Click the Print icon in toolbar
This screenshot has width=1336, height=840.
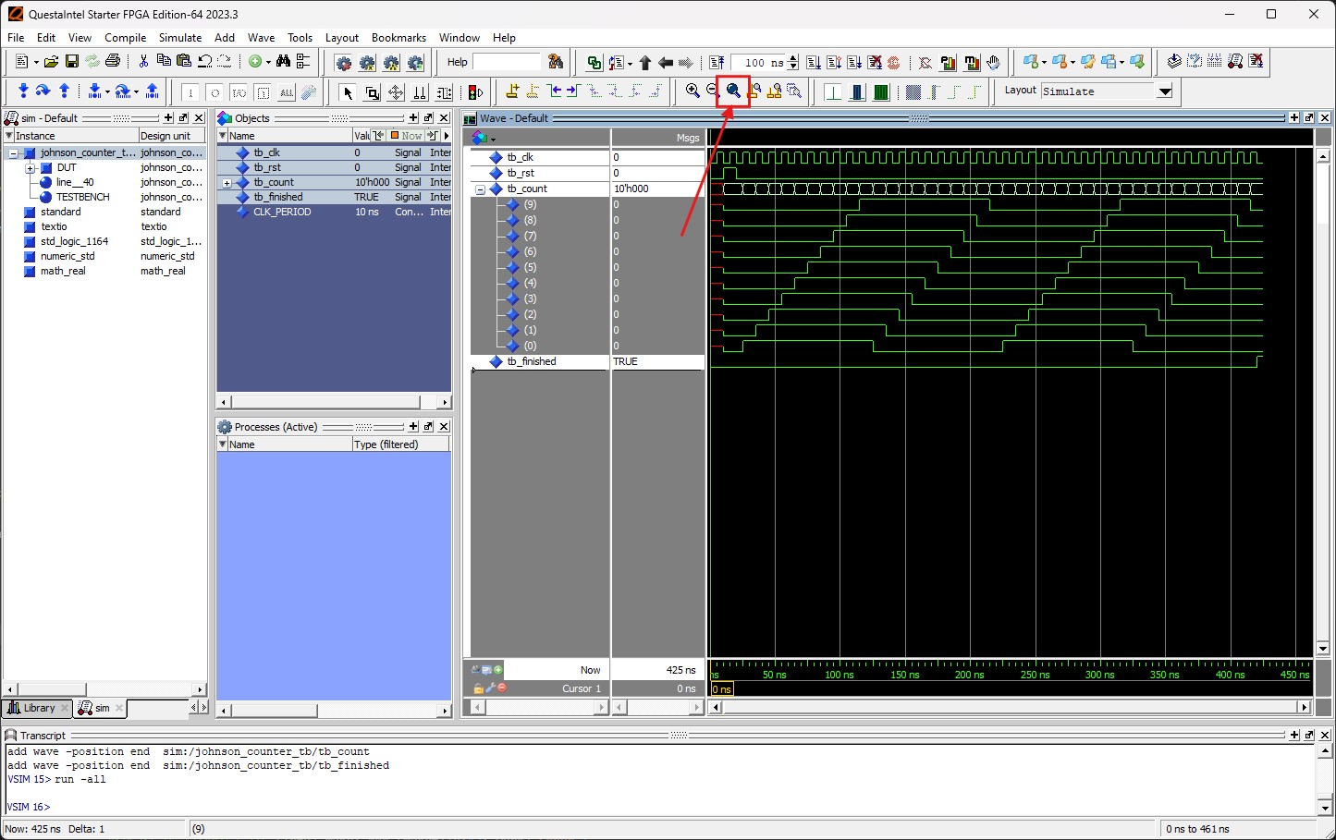click(113, 62)
